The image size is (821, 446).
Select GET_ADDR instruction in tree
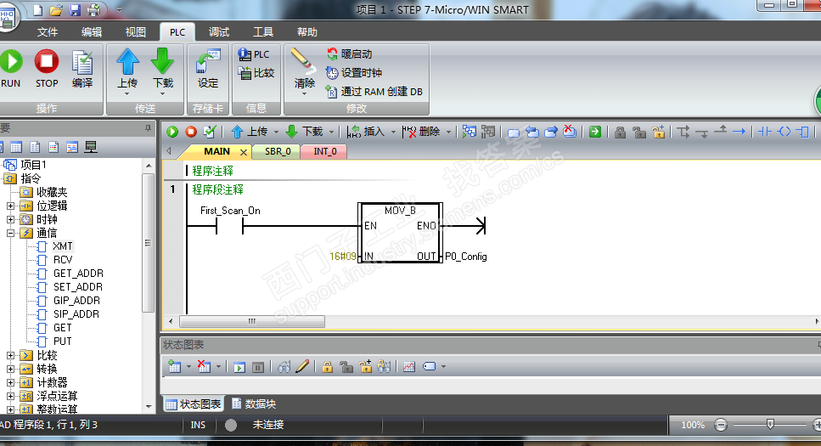(78, 274)
